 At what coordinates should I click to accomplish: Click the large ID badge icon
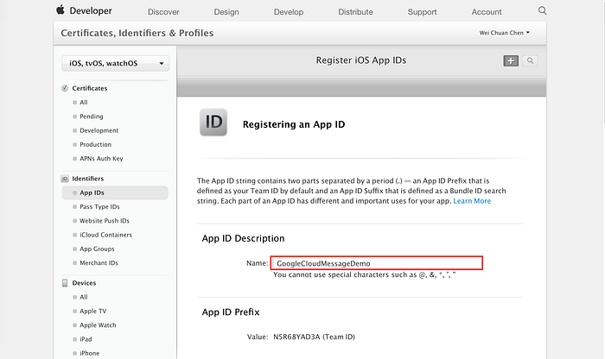[x=213, y=123]
